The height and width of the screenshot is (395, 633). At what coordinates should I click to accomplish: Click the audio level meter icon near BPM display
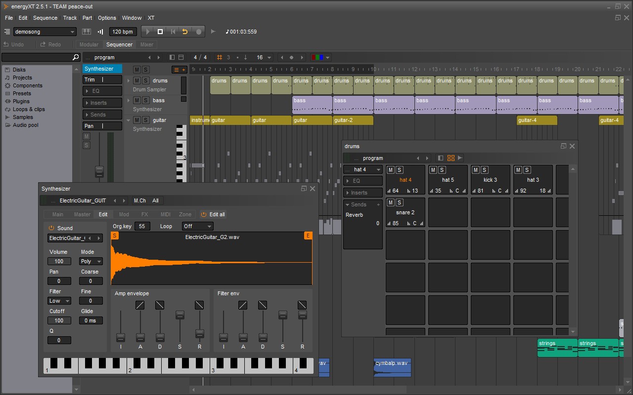coord(101,32)
